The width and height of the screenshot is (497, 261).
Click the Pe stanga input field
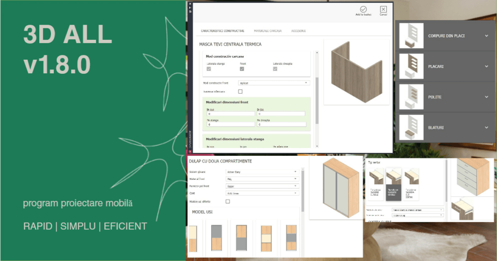231,125
